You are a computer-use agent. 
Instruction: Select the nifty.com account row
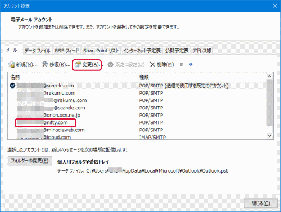(x=137, y=122)
